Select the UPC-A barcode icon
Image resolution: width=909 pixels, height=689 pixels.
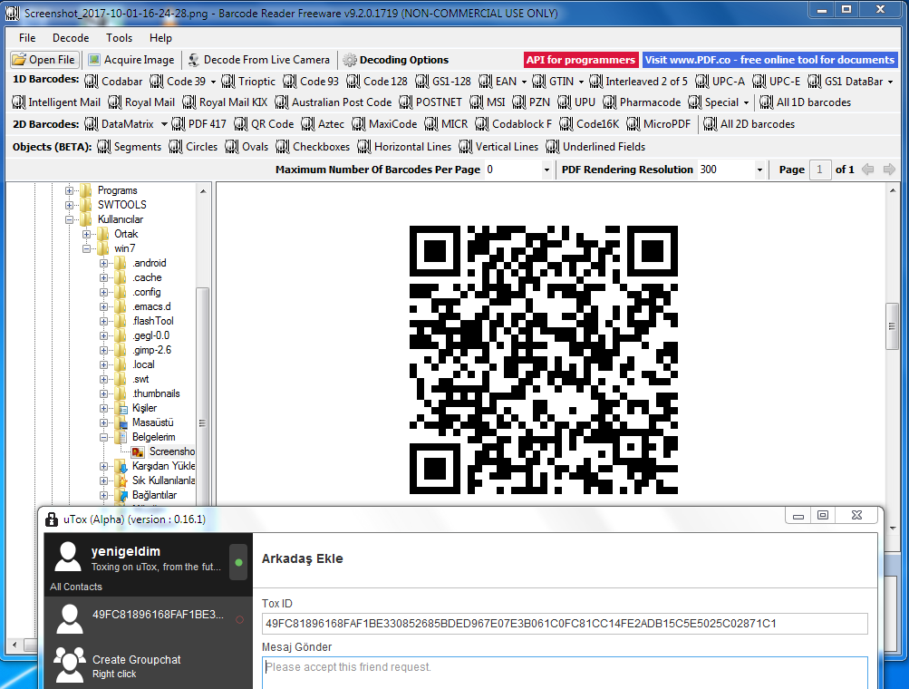click(702, 82)
